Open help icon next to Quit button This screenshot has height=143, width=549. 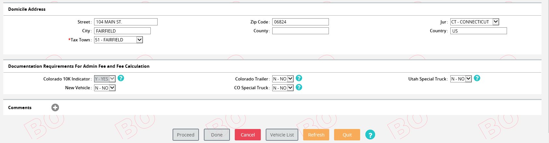(x=370, y=135)
